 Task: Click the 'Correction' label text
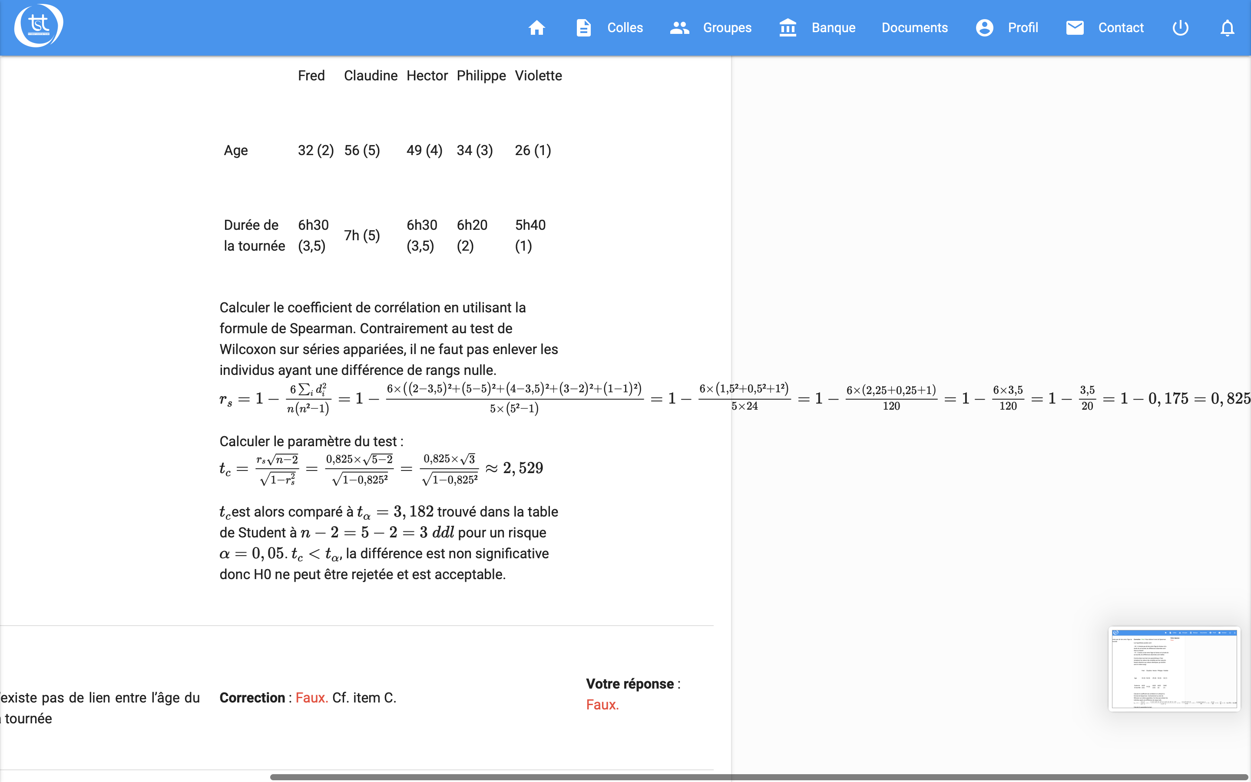252,698
